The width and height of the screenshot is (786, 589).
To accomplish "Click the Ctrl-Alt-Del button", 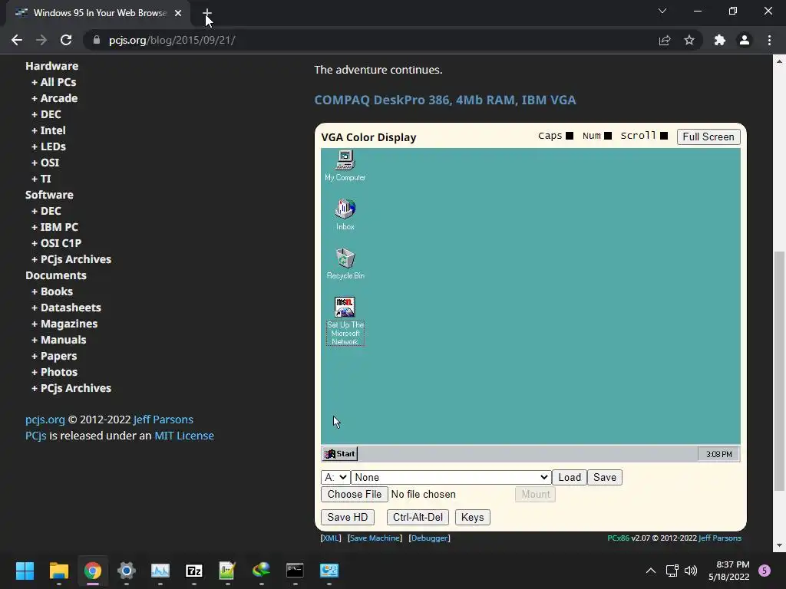I will 418,518.
